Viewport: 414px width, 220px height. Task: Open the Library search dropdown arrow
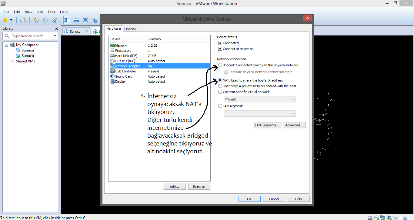(55, 36)
